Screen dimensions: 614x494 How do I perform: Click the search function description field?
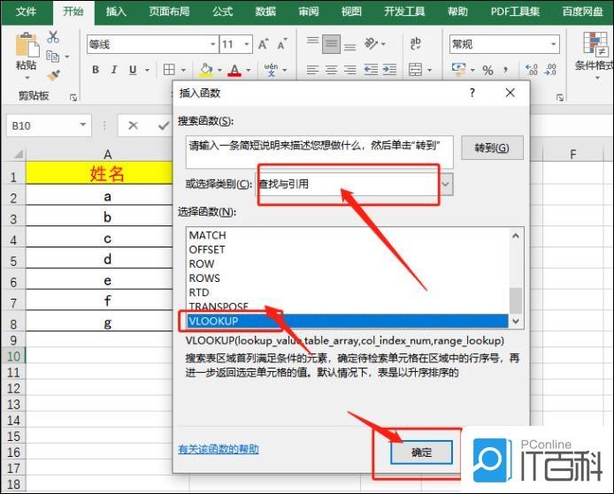pos(319,152)
